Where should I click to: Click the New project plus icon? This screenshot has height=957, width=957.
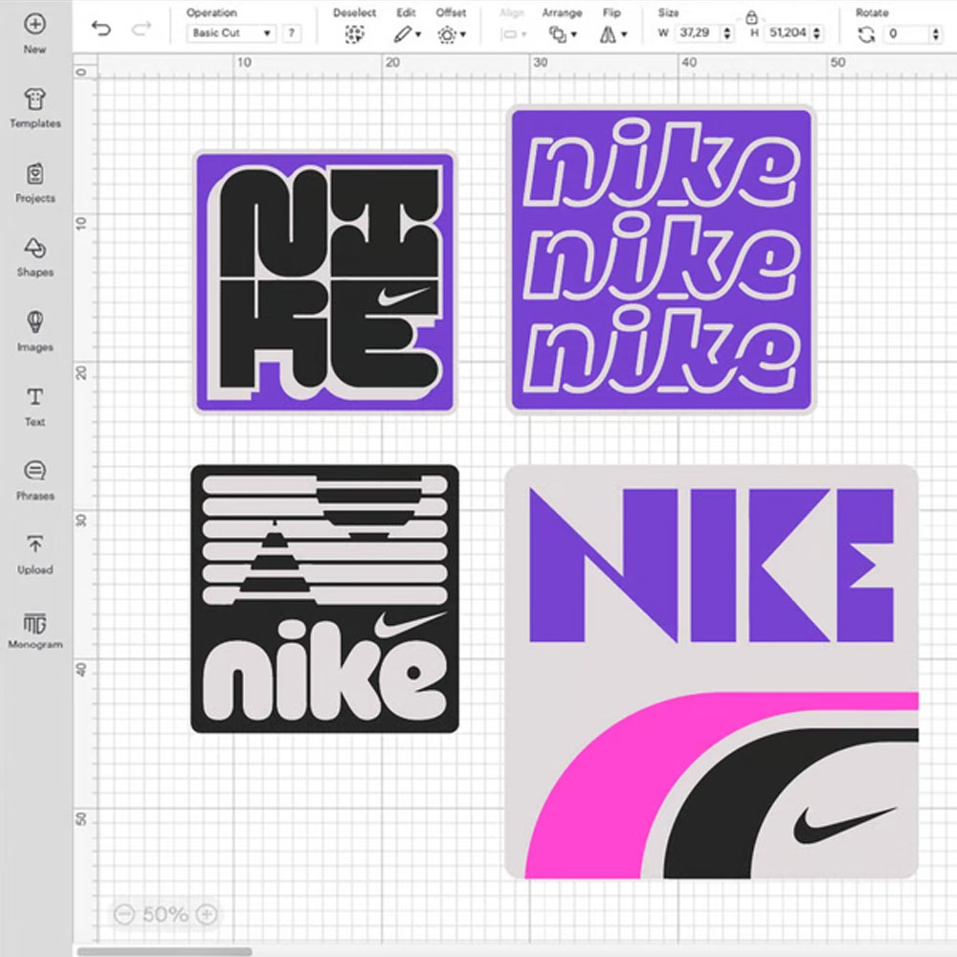(x=34, y=25)
